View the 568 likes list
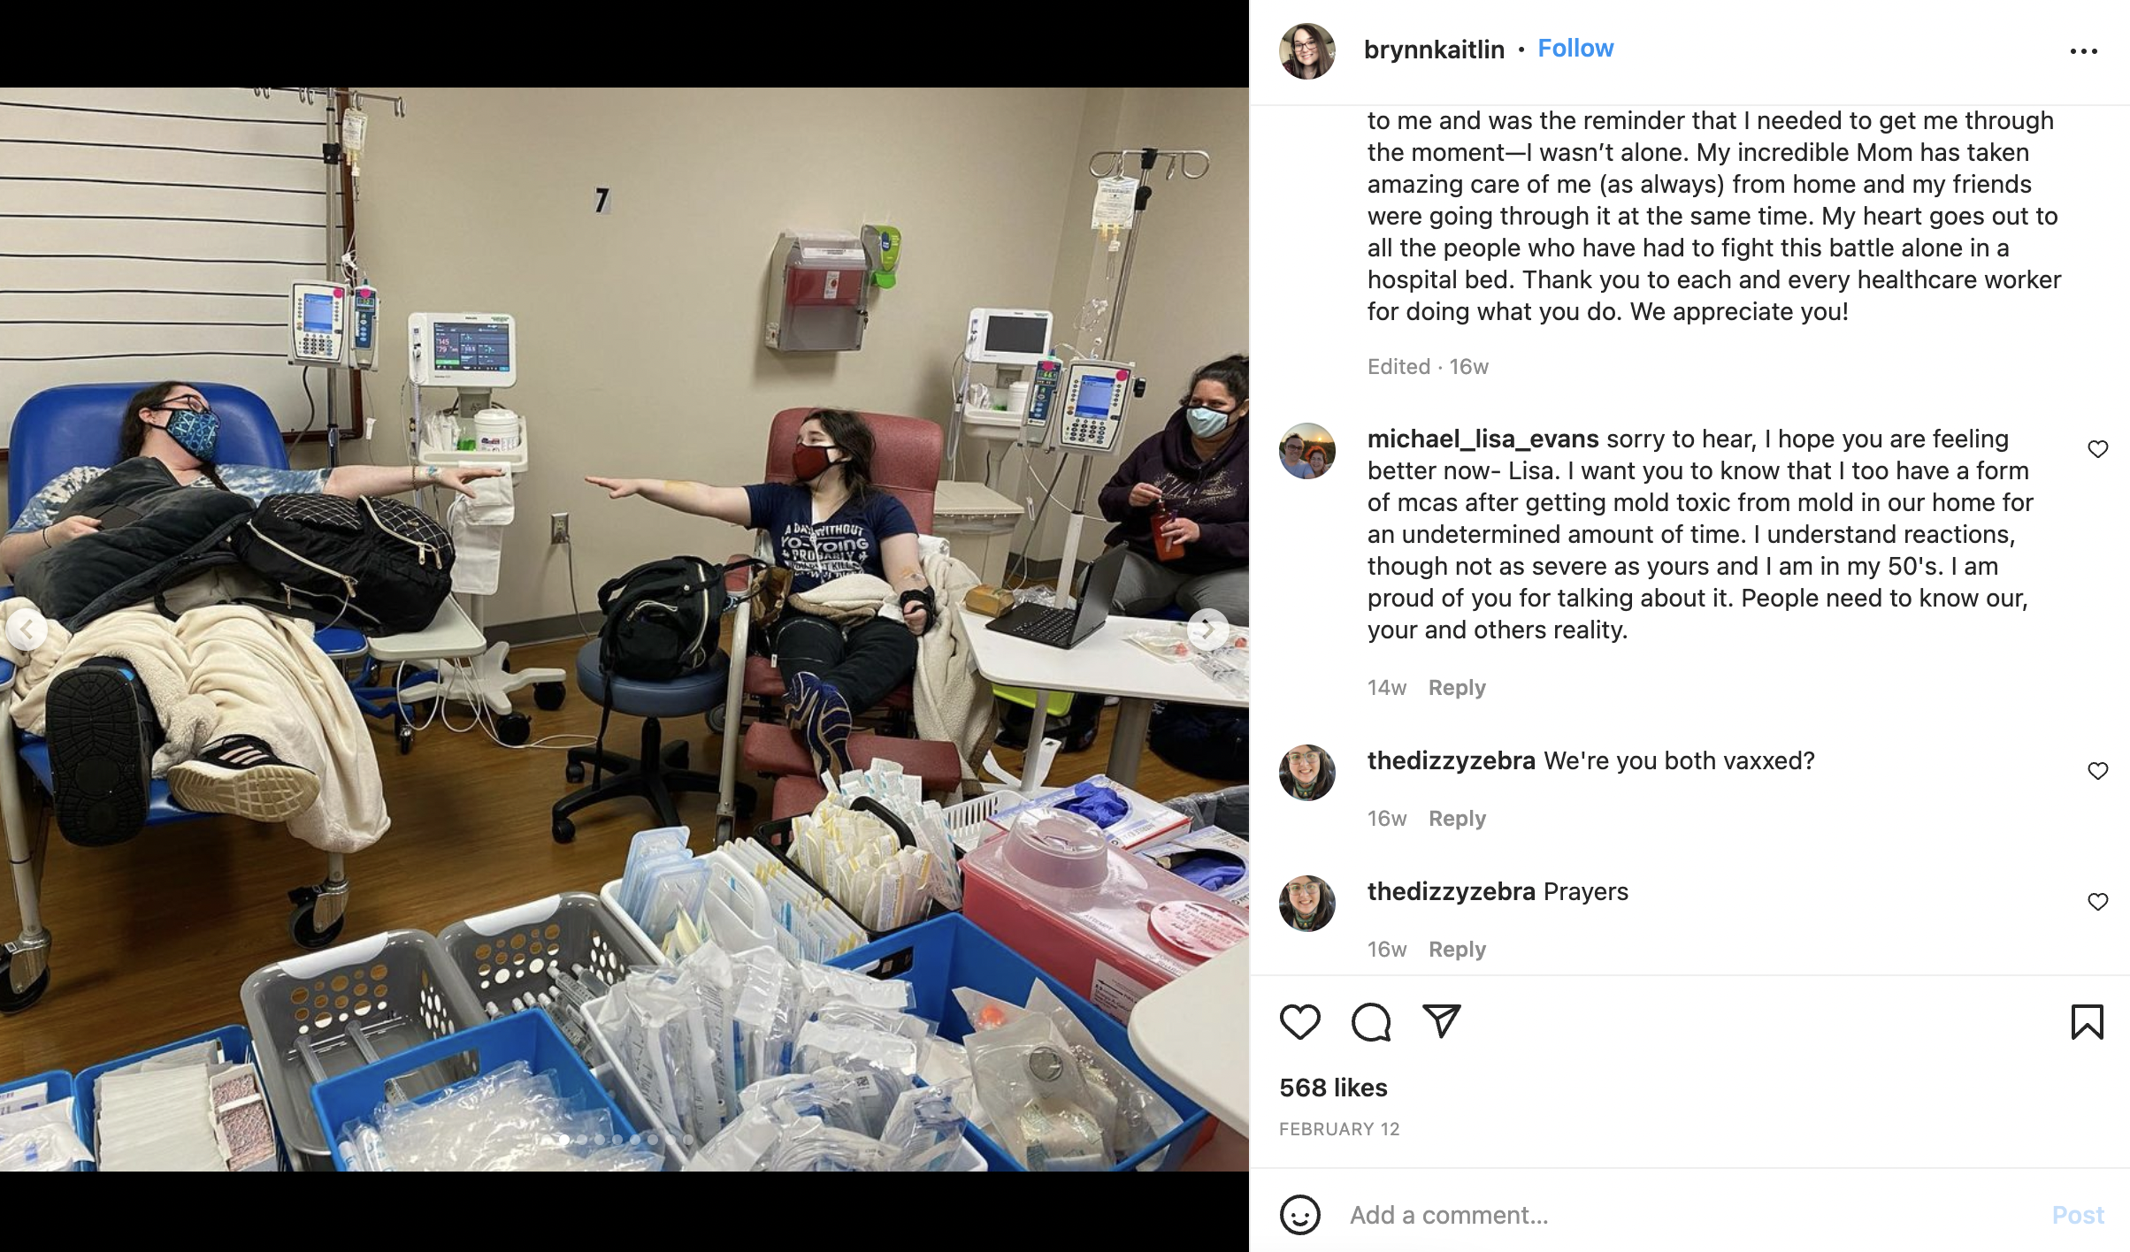 (1333, 1088)
